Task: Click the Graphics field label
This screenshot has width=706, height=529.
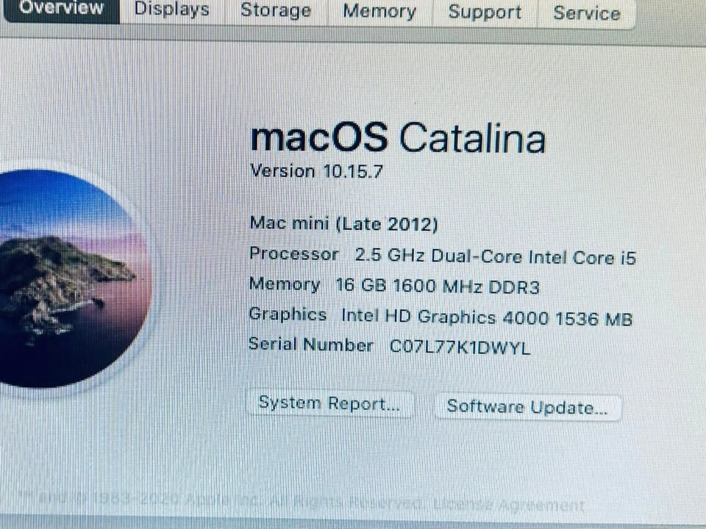Action: 288,315
